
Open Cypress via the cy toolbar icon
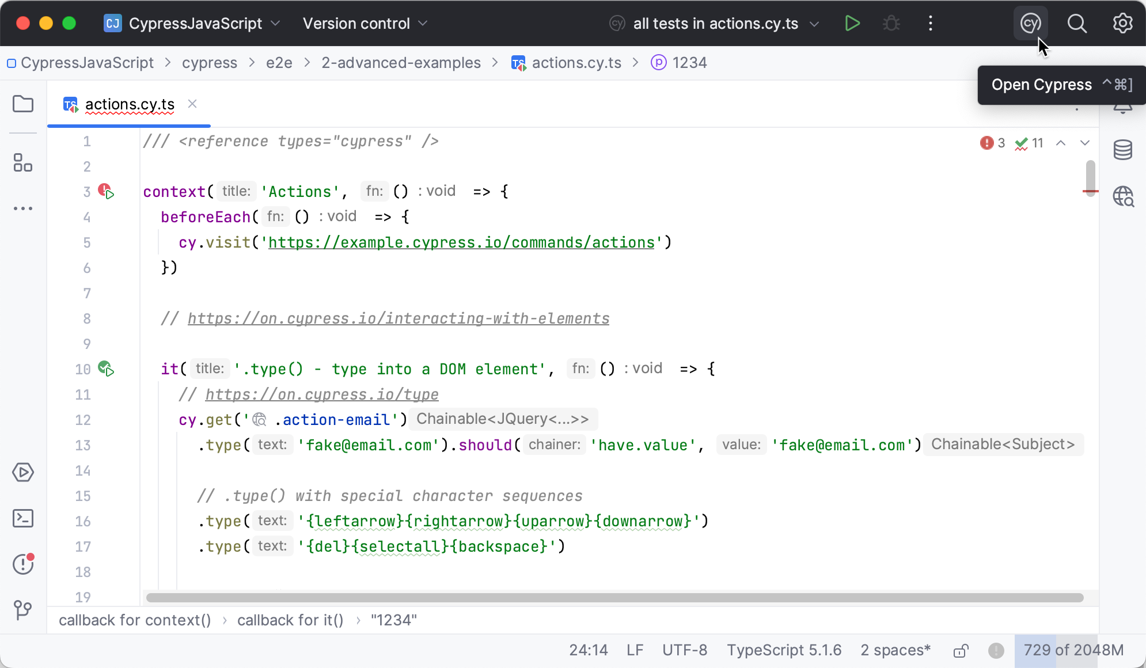coord(1030,24)
